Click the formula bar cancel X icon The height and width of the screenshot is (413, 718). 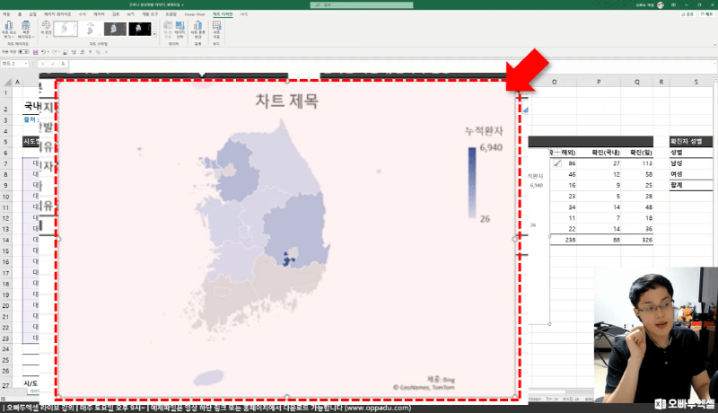(x=42, y=64)
